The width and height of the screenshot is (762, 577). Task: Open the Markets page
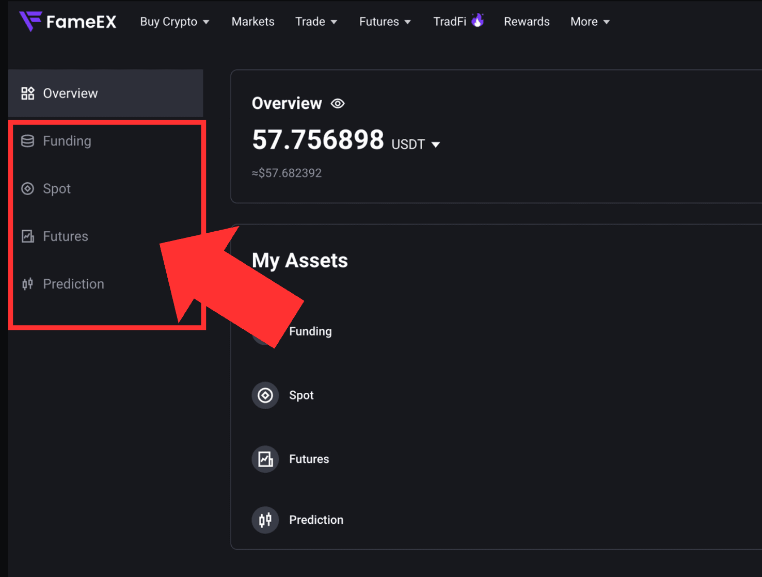point(253,22)
